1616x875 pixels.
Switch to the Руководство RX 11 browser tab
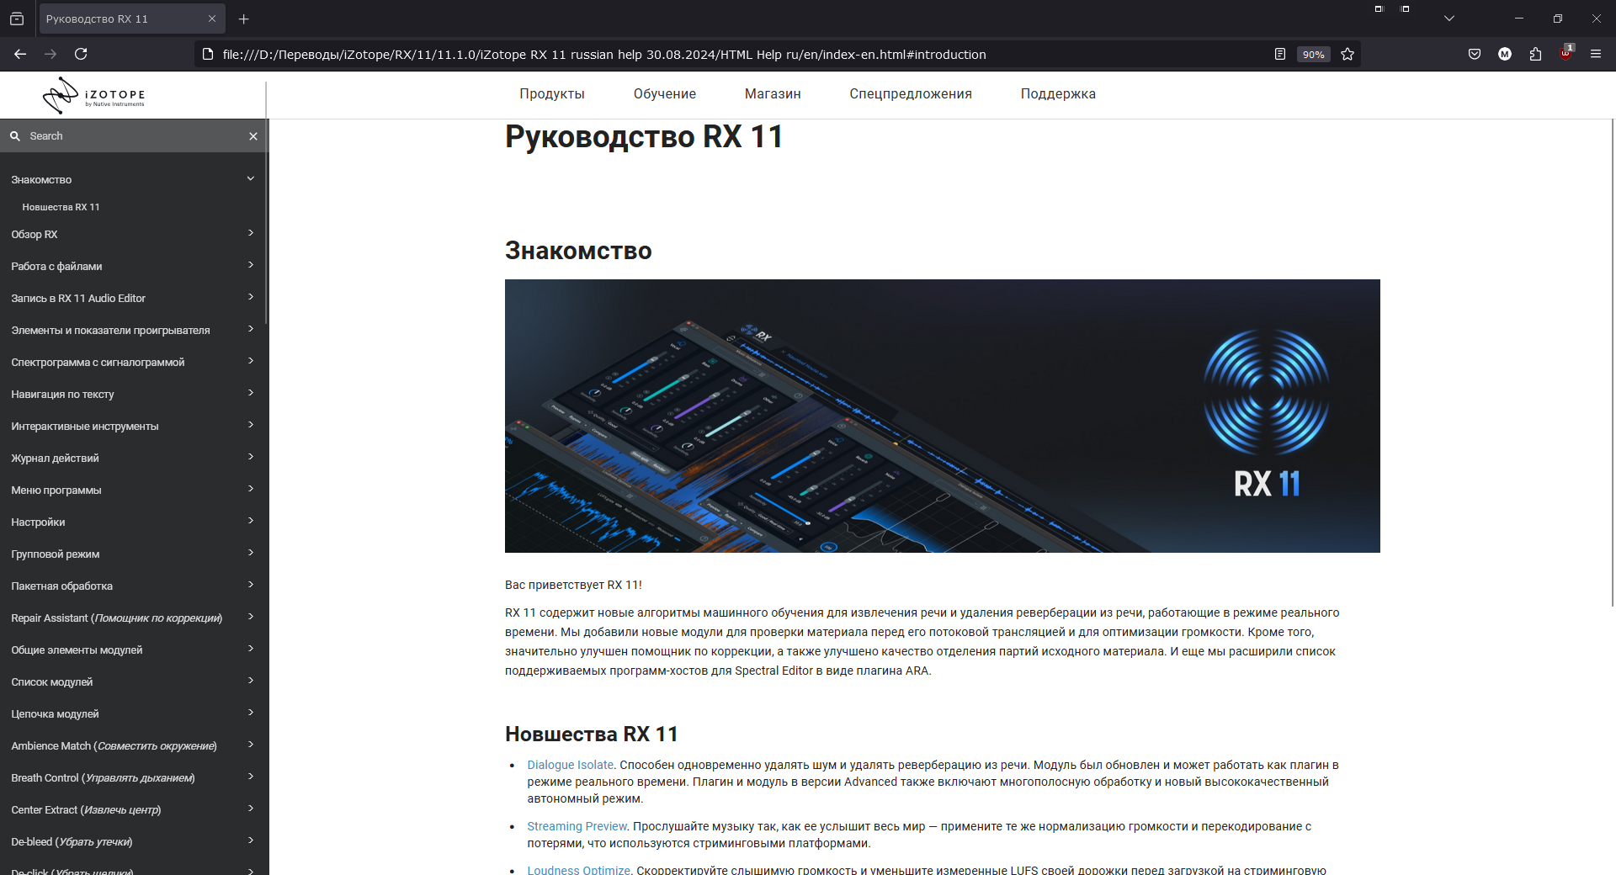[x=132, y=19]
